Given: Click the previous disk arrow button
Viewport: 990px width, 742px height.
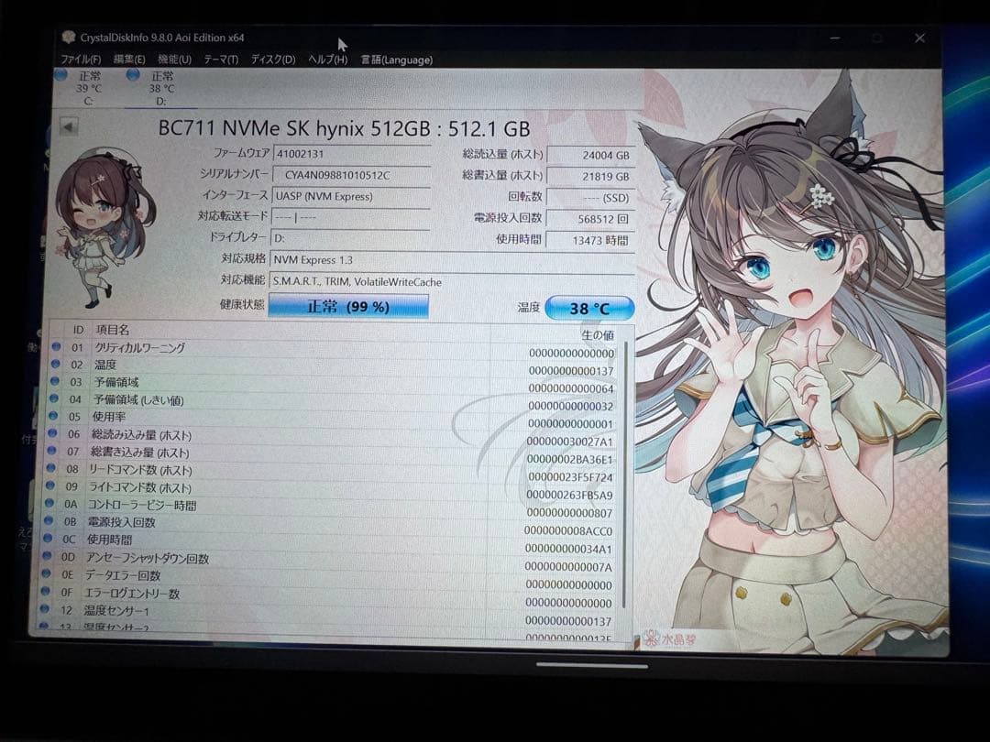Looking at the screenshot, I should (x=69, y=126).
